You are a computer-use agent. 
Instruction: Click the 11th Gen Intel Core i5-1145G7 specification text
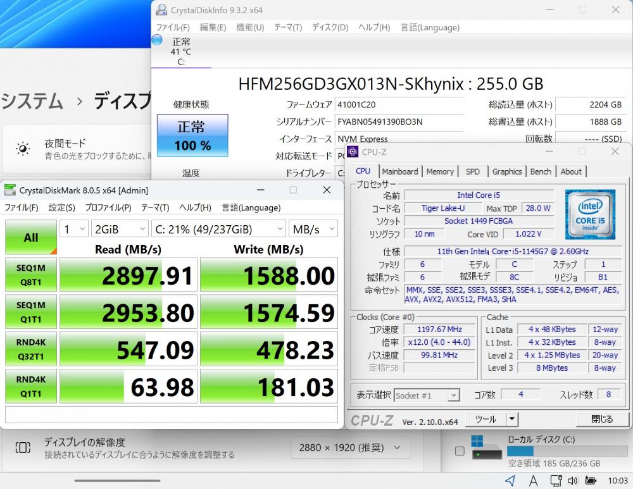tap(513, 251)
